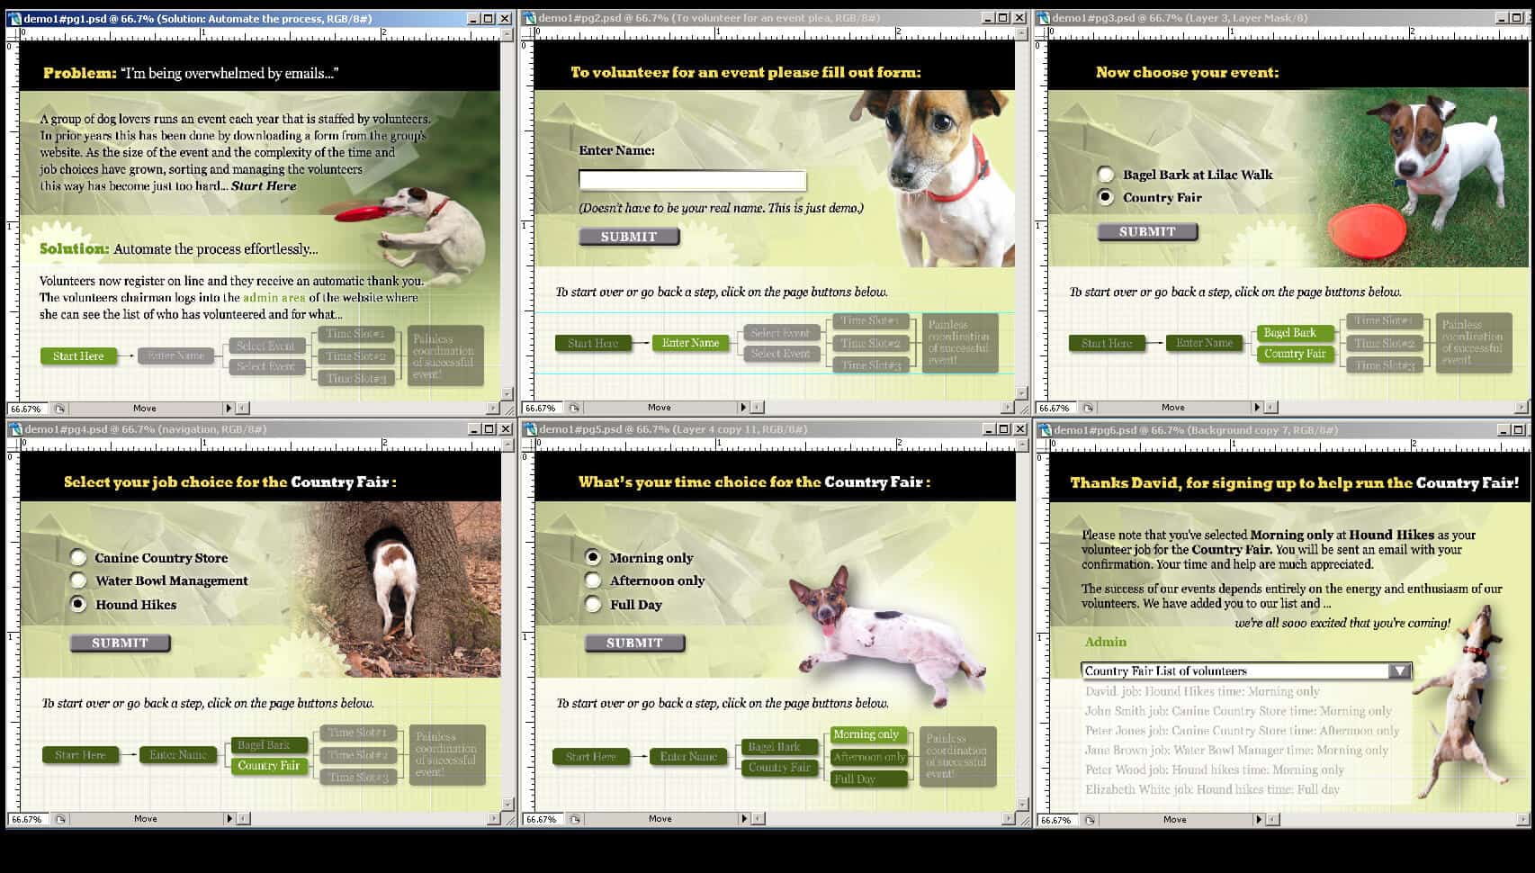The height and width of the screenshot is (873, 1535).
Task: Click the 'John Smith job: Canine Country Store' list row
Action: (1237, 711)
